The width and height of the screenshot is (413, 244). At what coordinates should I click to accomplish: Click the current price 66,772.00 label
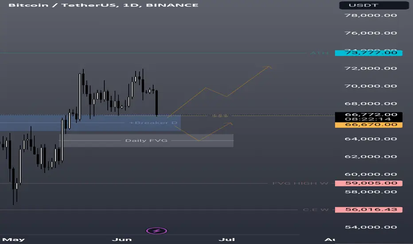click(x=369, y=114)
